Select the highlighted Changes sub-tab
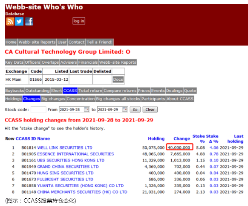 click(x=31, y=99)
